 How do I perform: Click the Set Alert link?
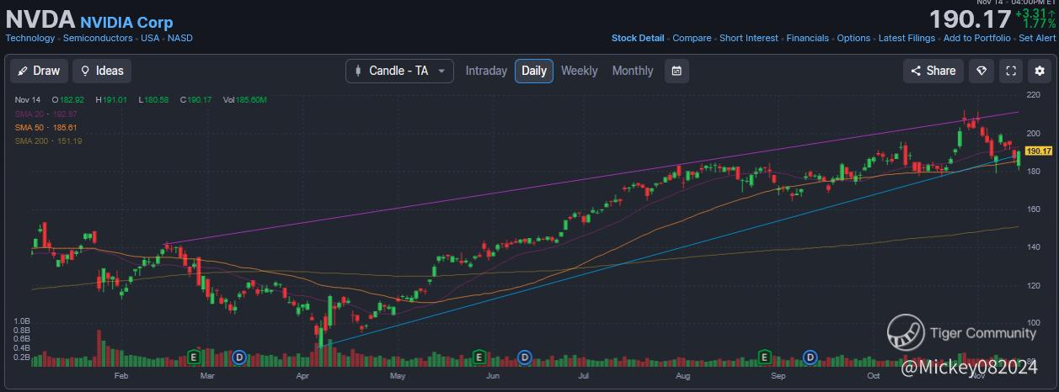coord(1036,38)
